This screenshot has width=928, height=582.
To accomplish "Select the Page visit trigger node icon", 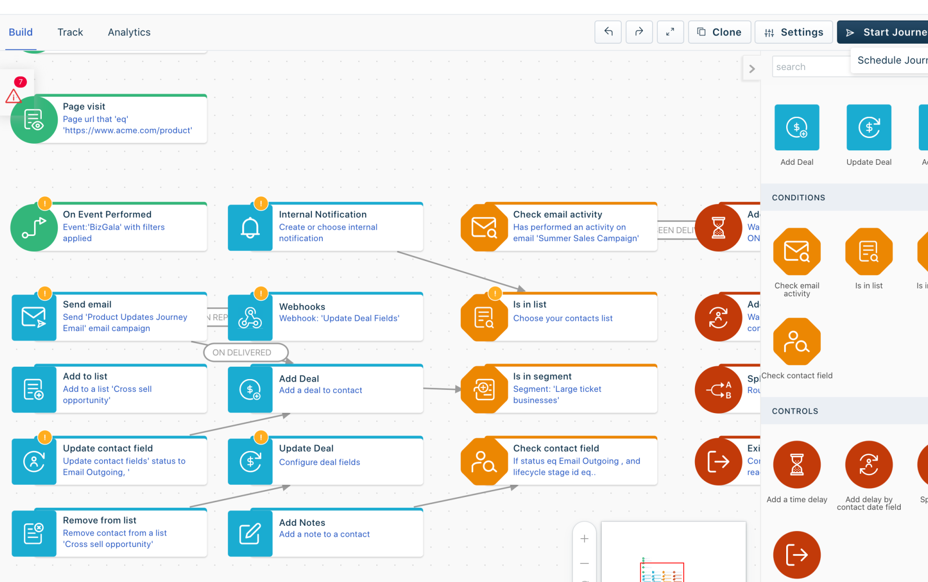I will click(34, 119).
